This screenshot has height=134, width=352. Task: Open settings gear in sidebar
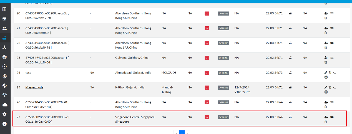[4, 114]
